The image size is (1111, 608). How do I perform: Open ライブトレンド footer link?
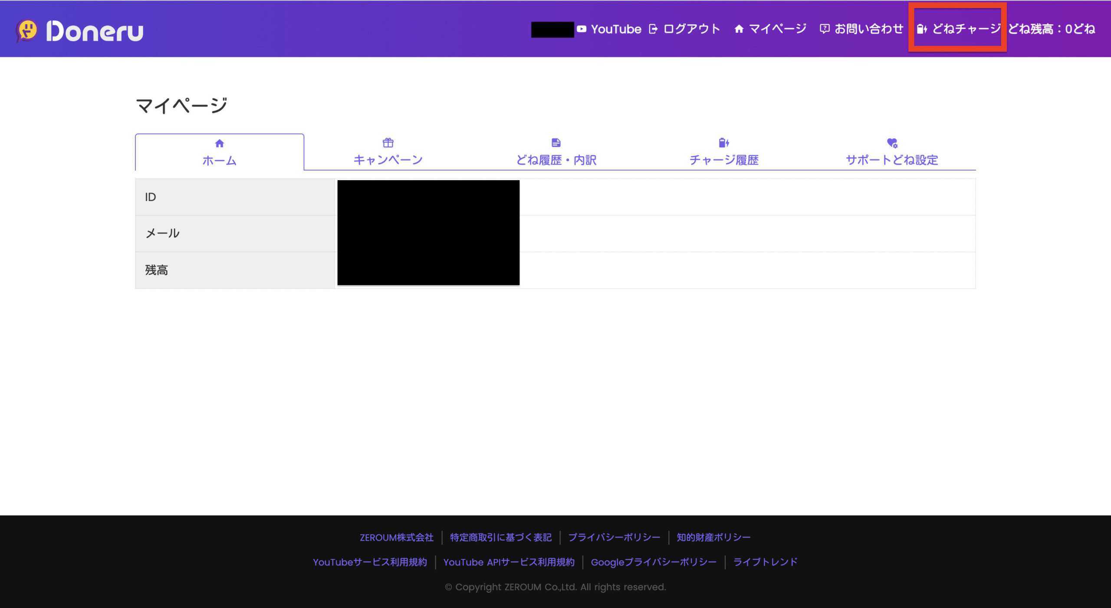(766, 562)
